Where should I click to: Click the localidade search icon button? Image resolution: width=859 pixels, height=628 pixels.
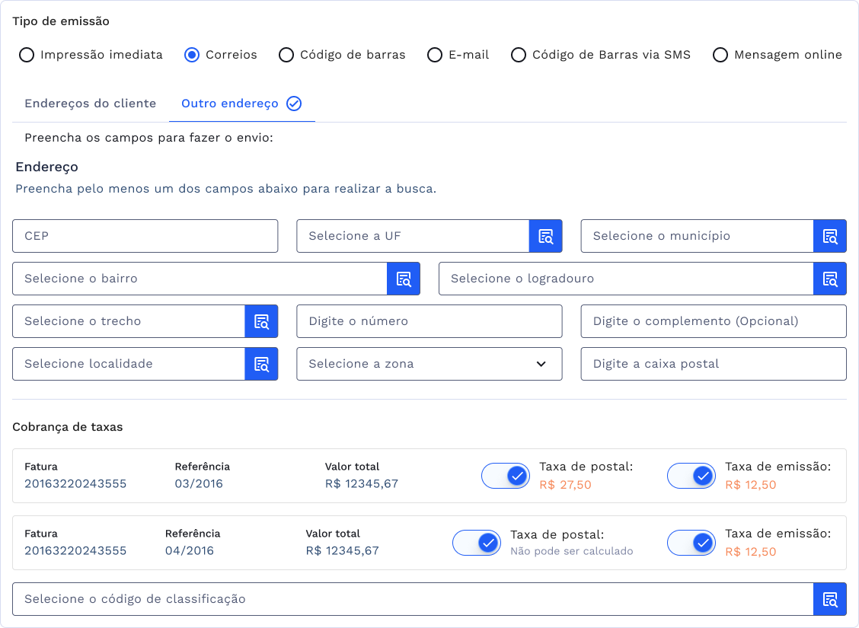(x=261, y=364)
